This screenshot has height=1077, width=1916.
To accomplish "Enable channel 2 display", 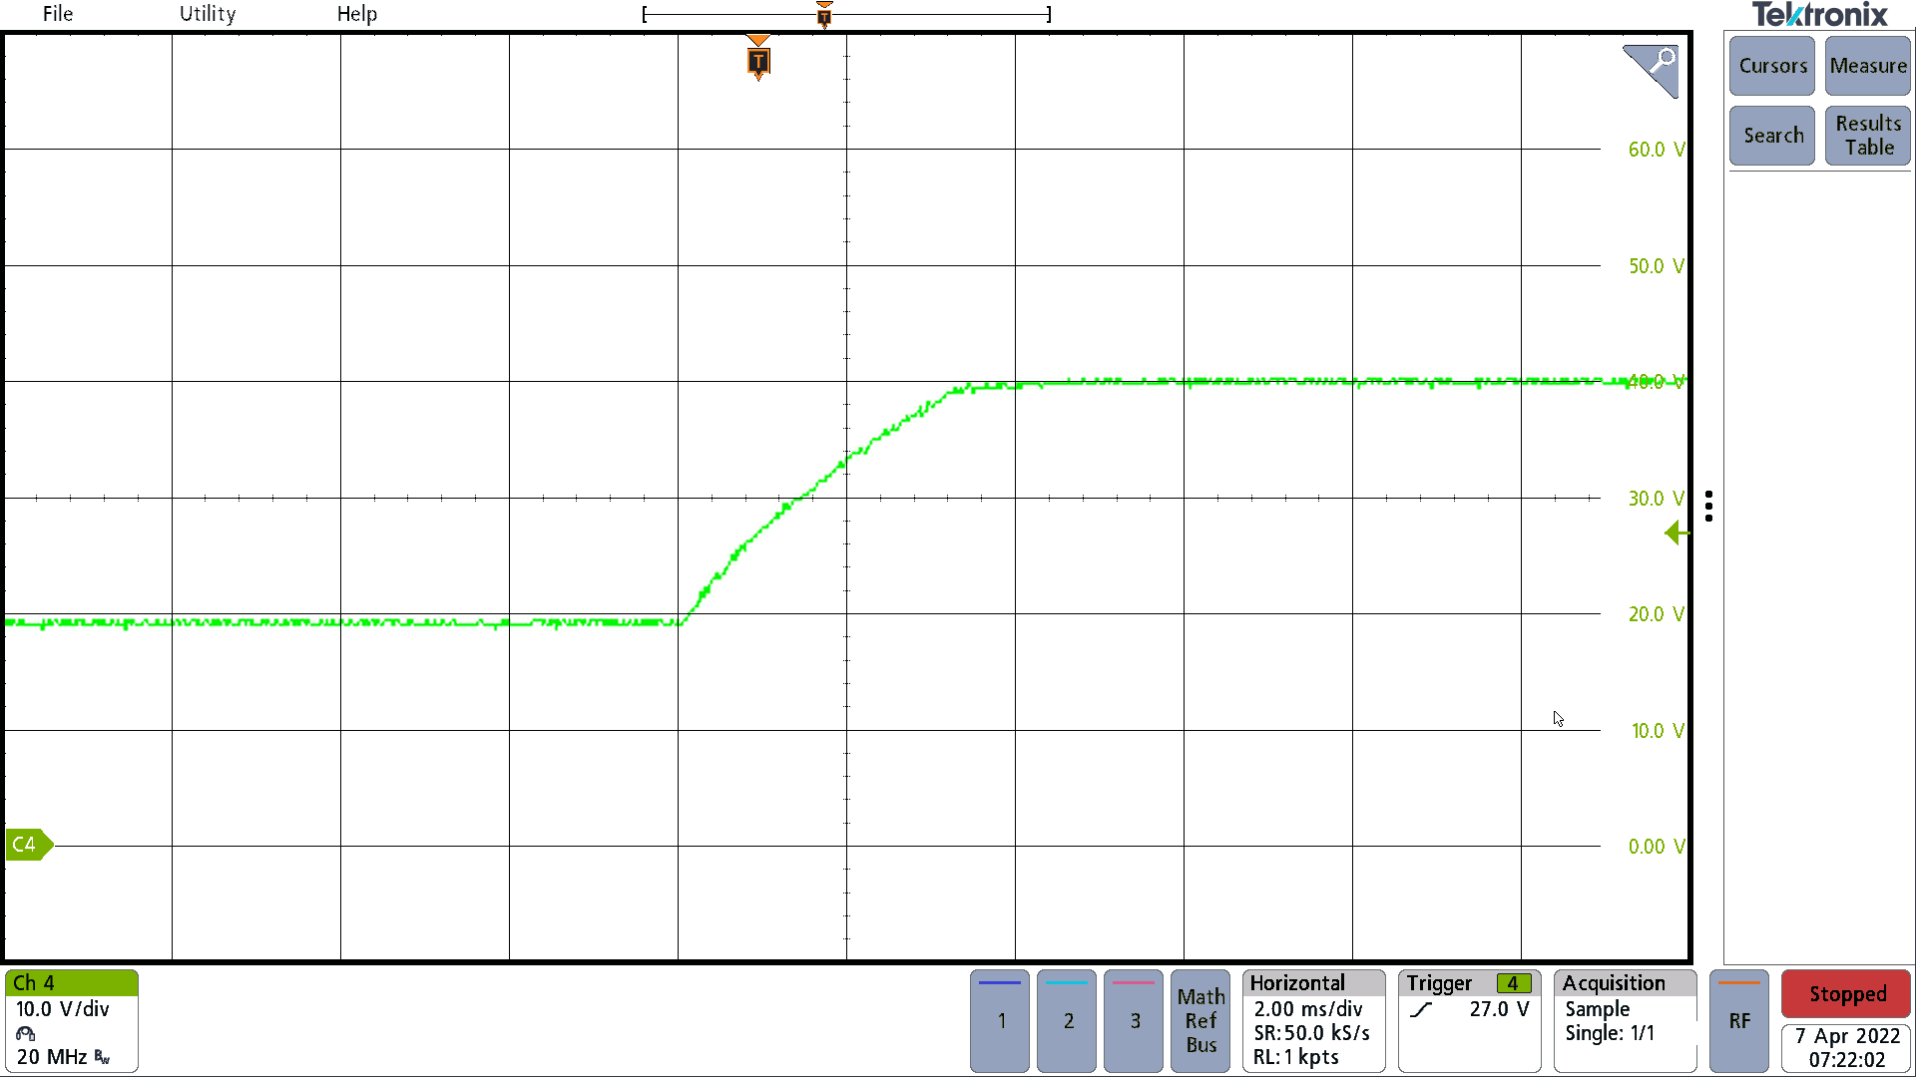I will tap(1066, 1021).
